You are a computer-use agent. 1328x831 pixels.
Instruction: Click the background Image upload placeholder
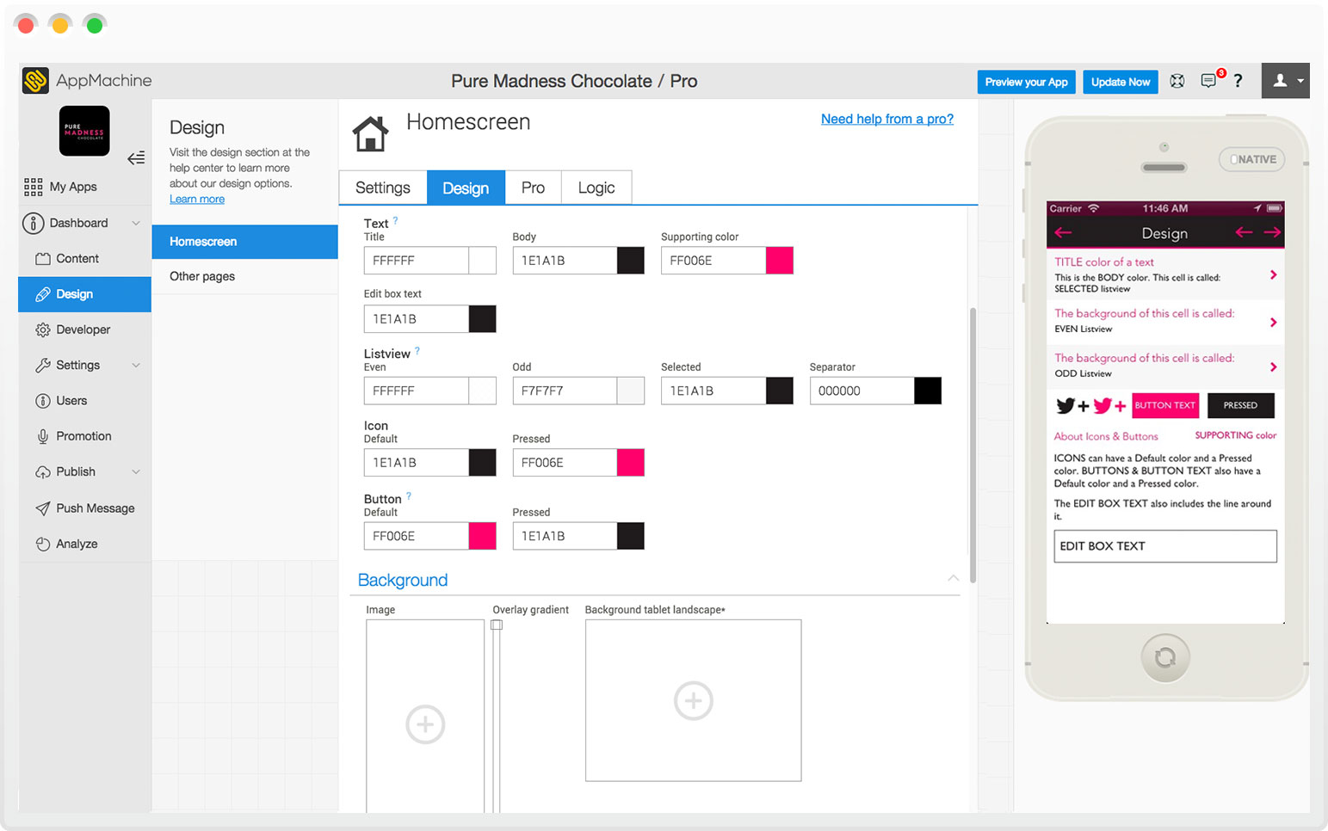(424, 723)
